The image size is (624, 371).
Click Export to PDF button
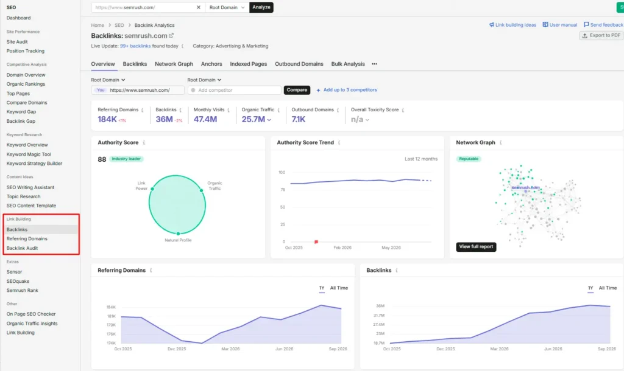[x=601, y=36]
